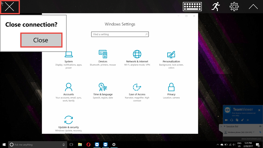
Task: Click the magnifier icon in Find a setting
Action: point(146,34)
